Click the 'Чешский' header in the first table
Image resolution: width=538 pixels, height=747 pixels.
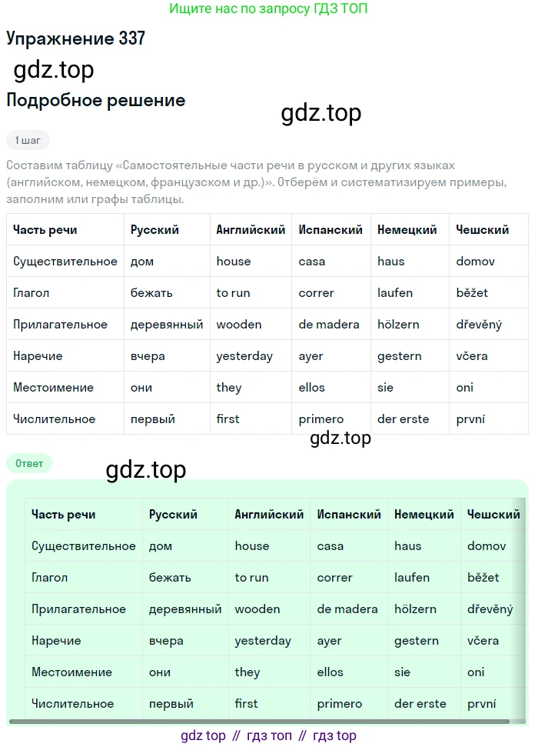(483, 230)
